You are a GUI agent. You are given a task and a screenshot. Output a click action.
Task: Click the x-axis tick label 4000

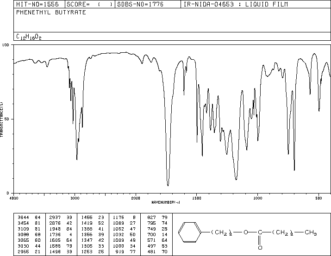coord(14,198)
